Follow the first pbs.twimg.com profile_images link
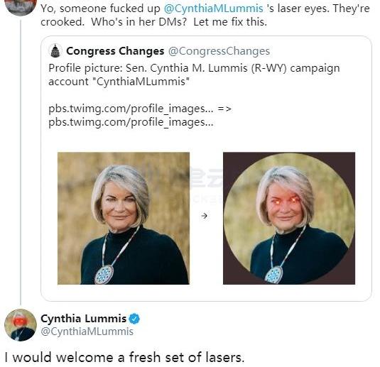Screen dimensions: 380x367 [x=131, y=109]
